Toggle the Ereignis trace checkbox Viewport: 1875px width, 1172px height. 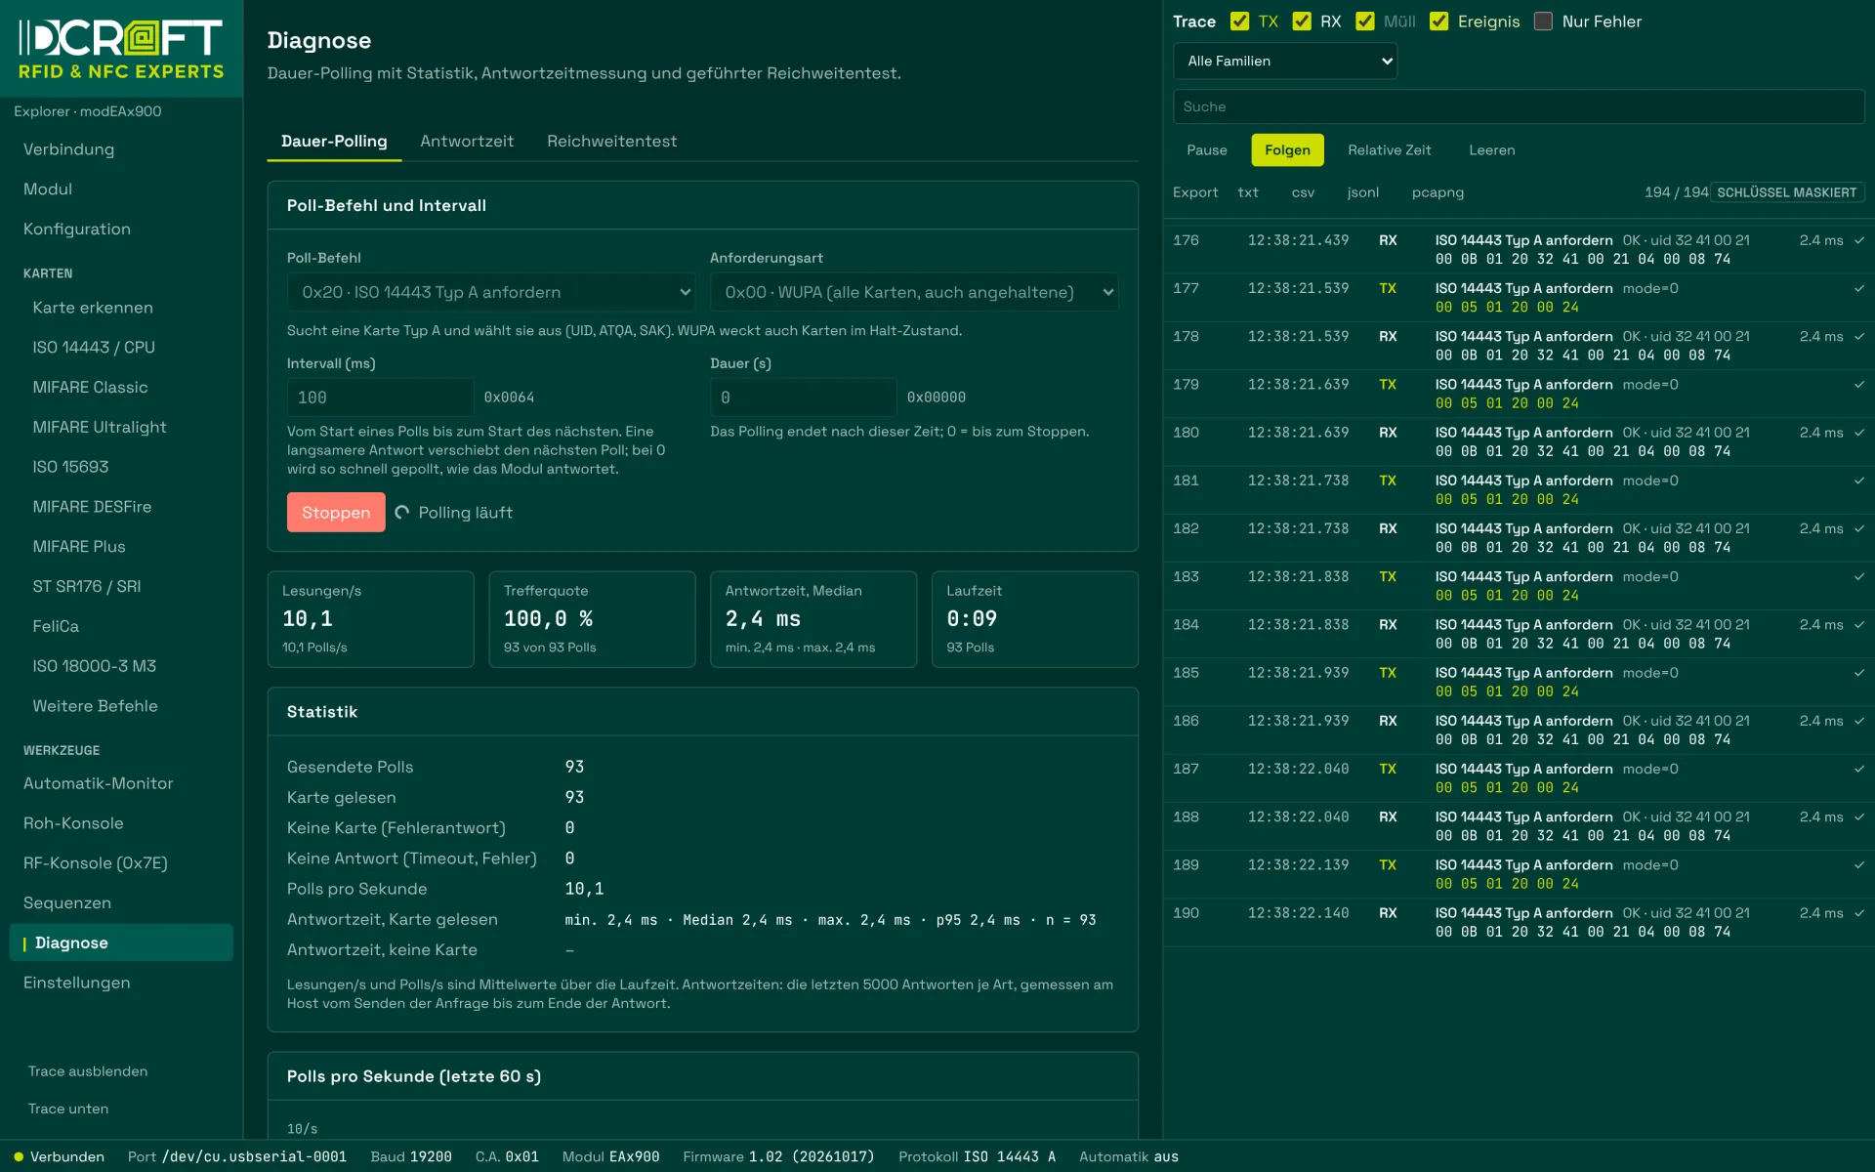(1438, 21)
